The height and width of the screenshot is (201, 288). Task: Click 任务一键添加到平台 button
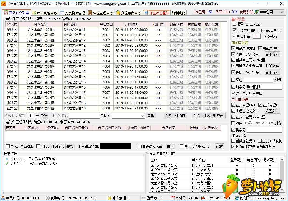(x=208, y=116)
